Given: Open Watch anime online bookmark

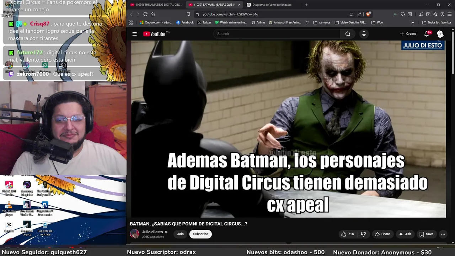Looking at the screenshot, I should click(231, 22).
